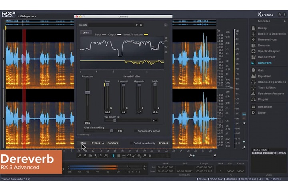Click the Reduction value field
Viewport: 288px width, 192px height.
coord(88,123)
